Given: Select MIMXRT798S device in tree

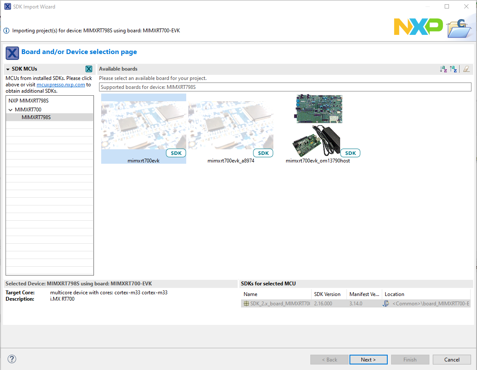Looking at the screenshot, I should click(36, 117).
